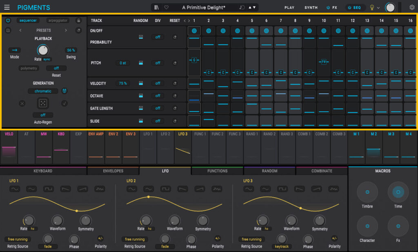Switch to the COMBINATE tab
This screenshot has width=418, height=252.
point(322,171)
